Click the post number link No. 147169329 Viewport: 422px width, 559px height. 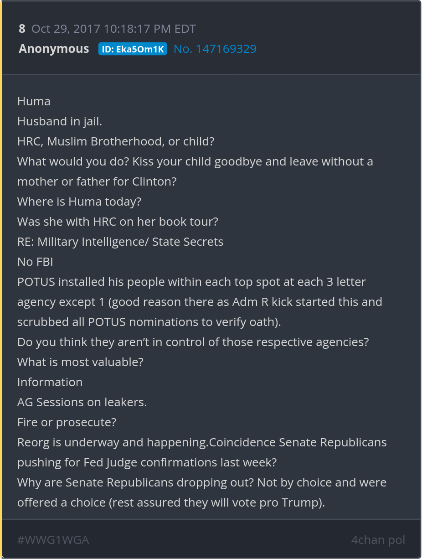click(x=215, y=49)
